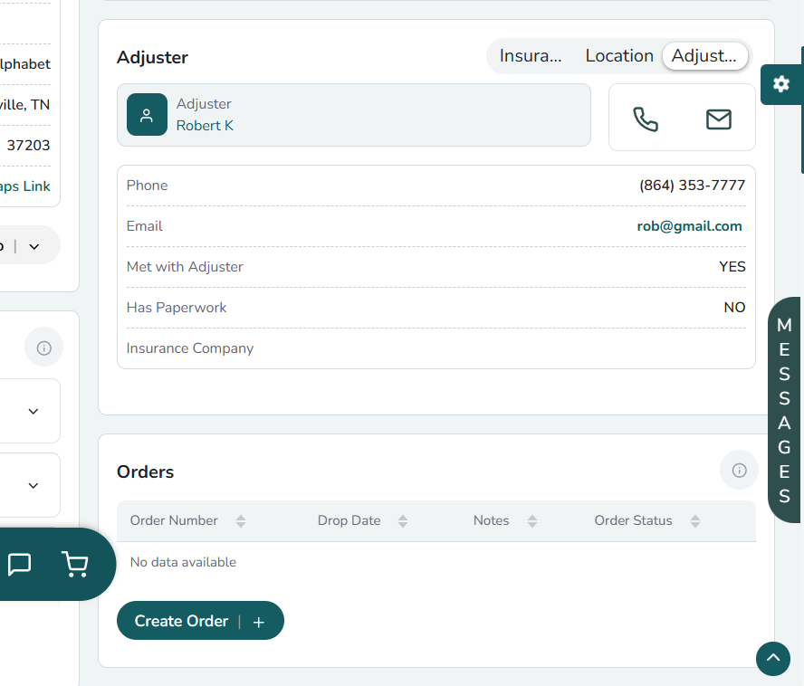Click the Adjuster person avatar icon
804x686 pixels.
[147, 115]
